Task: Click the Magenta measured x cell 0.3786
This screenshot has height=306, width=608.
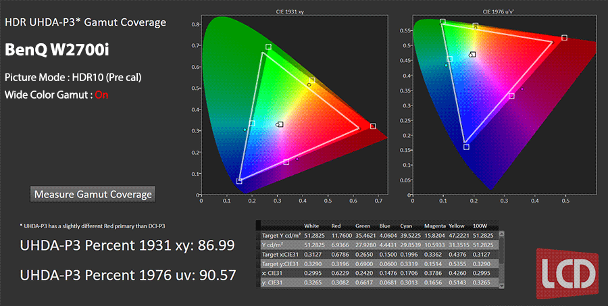Action: [x=433, y=274]
